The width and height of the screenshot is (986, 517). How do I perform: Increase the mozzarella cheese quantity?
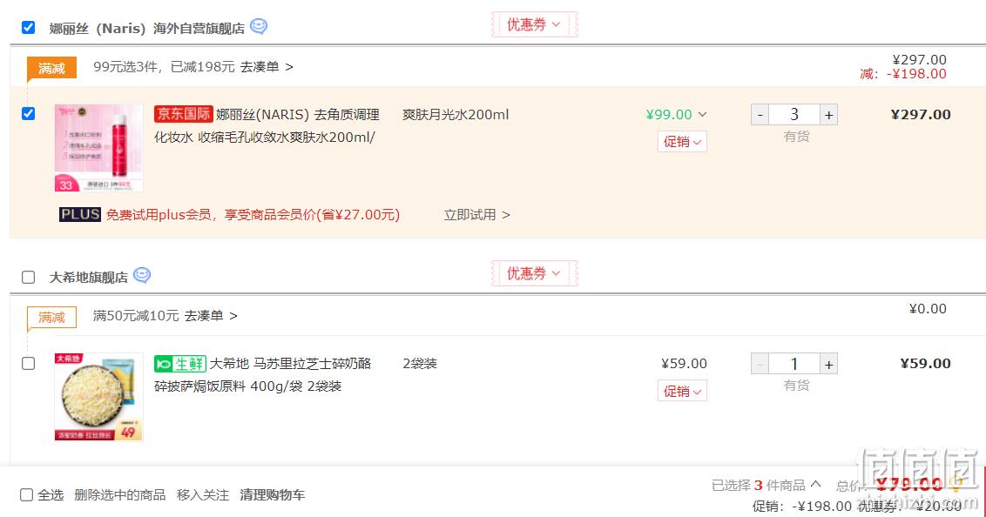click(x=829, y=365)
